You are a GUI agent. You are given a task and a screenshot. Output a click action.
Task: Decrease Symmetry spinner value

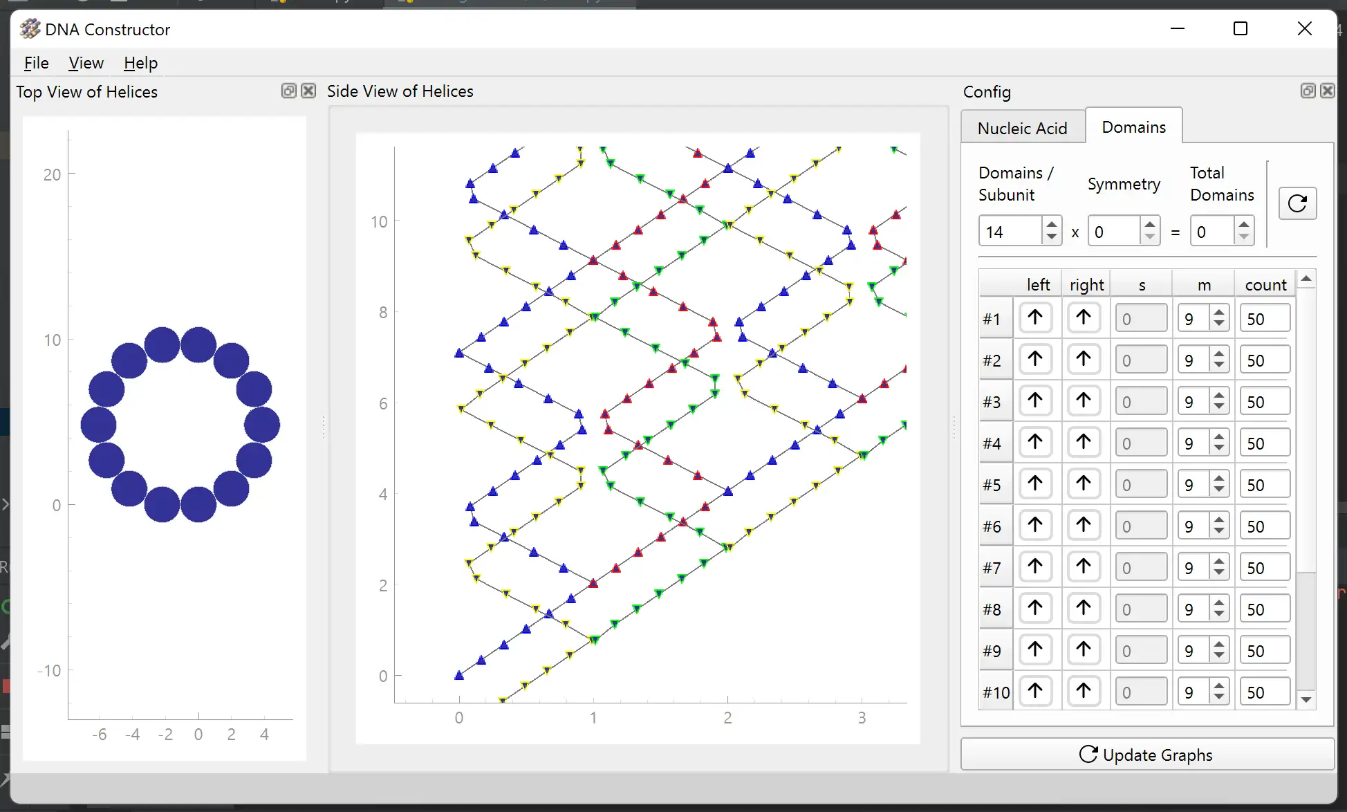(x=1149, y=237)
